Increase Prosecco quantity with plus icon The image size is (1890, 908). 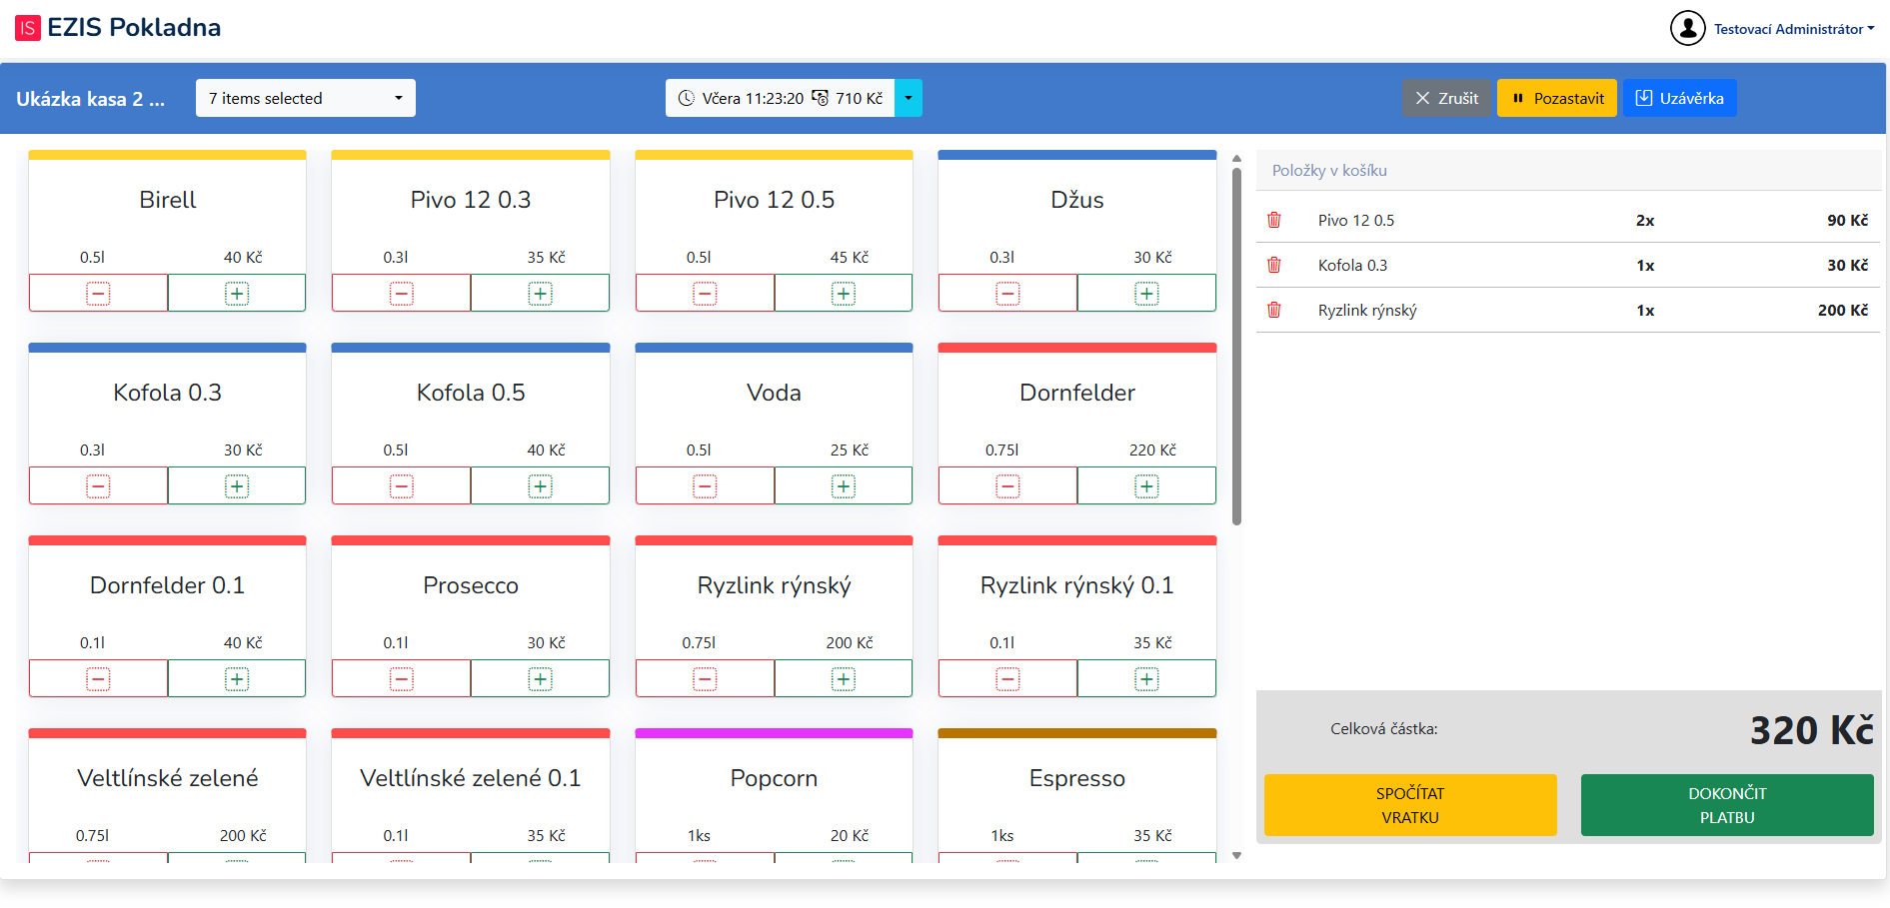pos(540,679)
